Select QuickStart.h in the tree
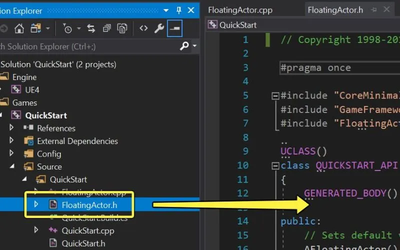The height and width of the screenshot is (250, 400). coord(83,243)
